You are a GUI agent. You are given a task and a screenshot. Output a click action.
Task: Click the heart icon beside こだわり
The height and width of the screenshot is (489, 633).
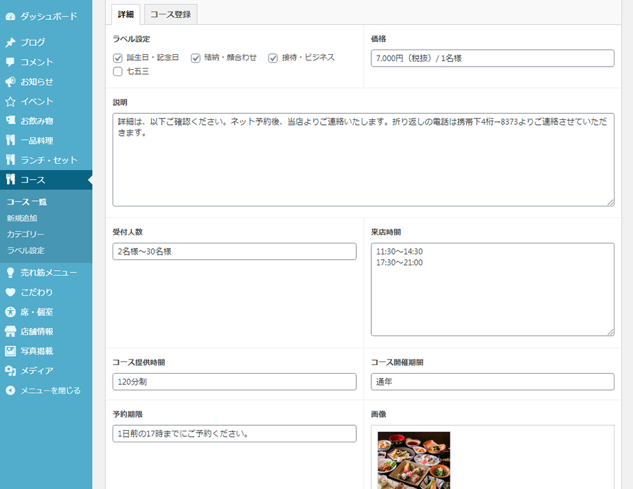pos(10,292)
